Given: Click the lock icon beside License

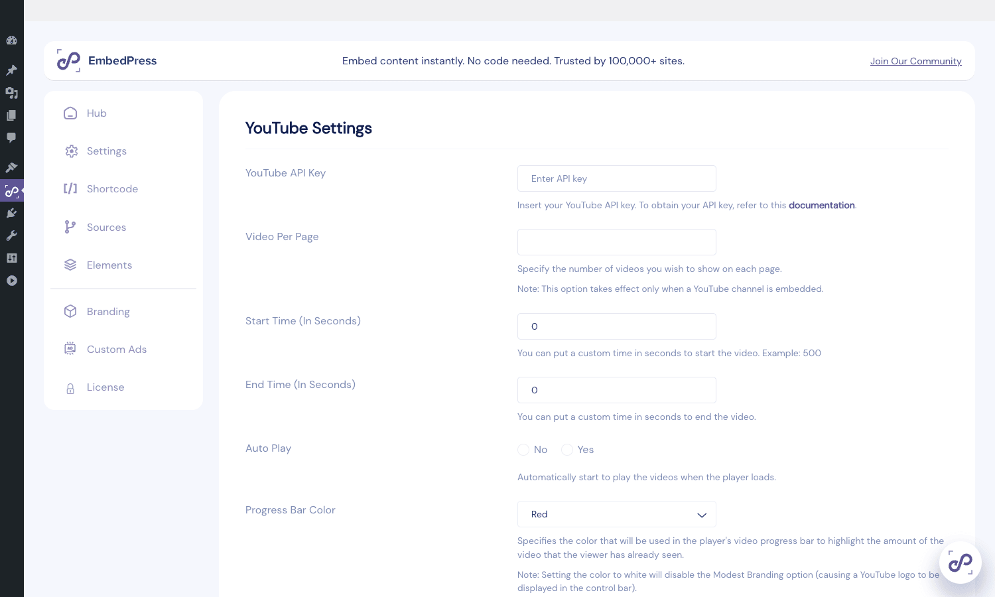Looking at the screenshot, I should click(70, 388).
